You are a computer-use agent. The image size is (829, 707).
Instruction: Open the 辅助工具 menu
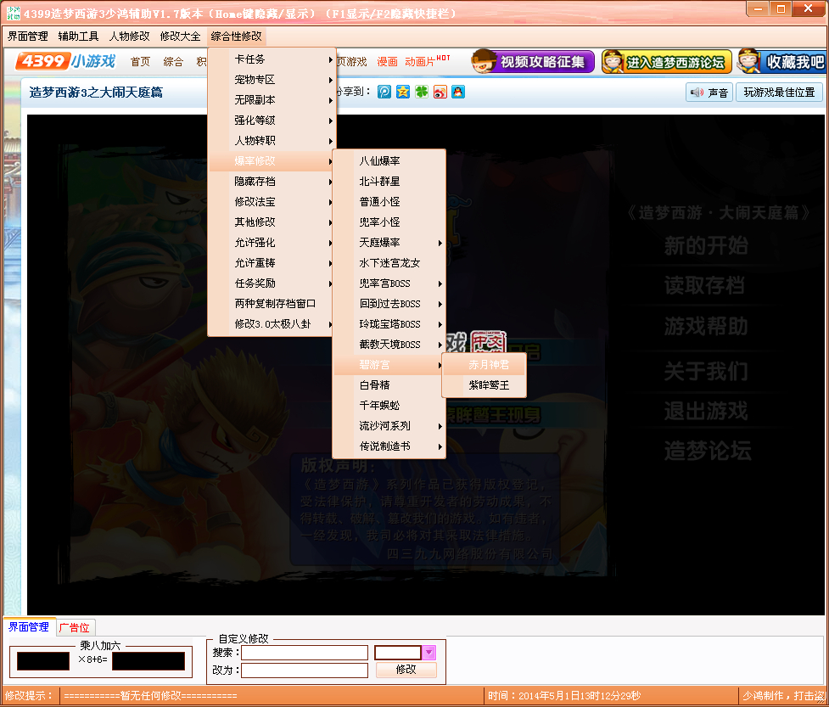coord(78,36)
